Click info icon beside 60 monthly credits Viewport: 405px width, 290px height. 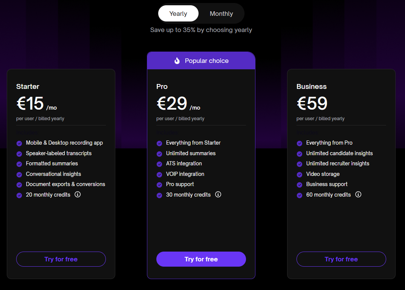tap(358, 194)
